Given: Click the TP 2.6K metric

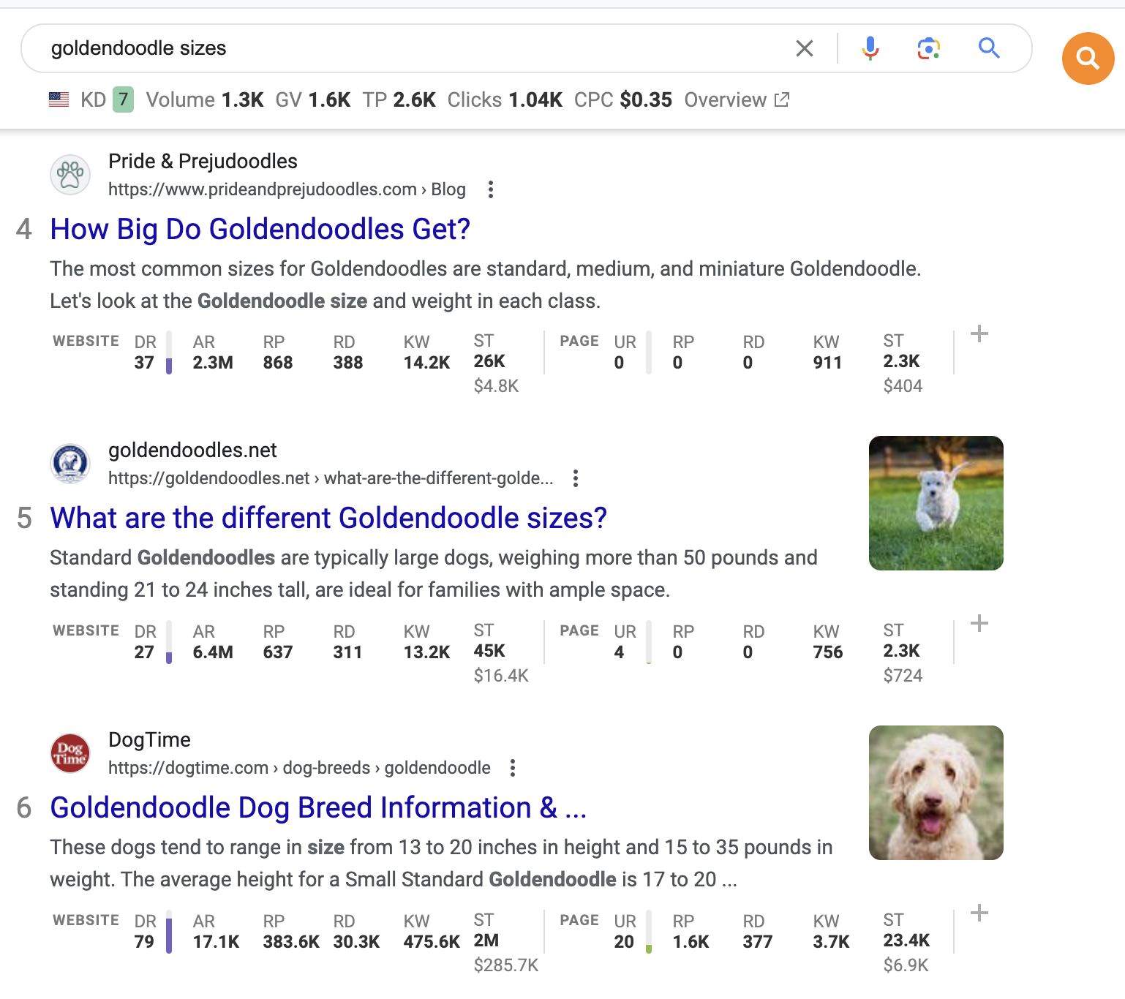Looking at the screenshot, I should 399,99.
